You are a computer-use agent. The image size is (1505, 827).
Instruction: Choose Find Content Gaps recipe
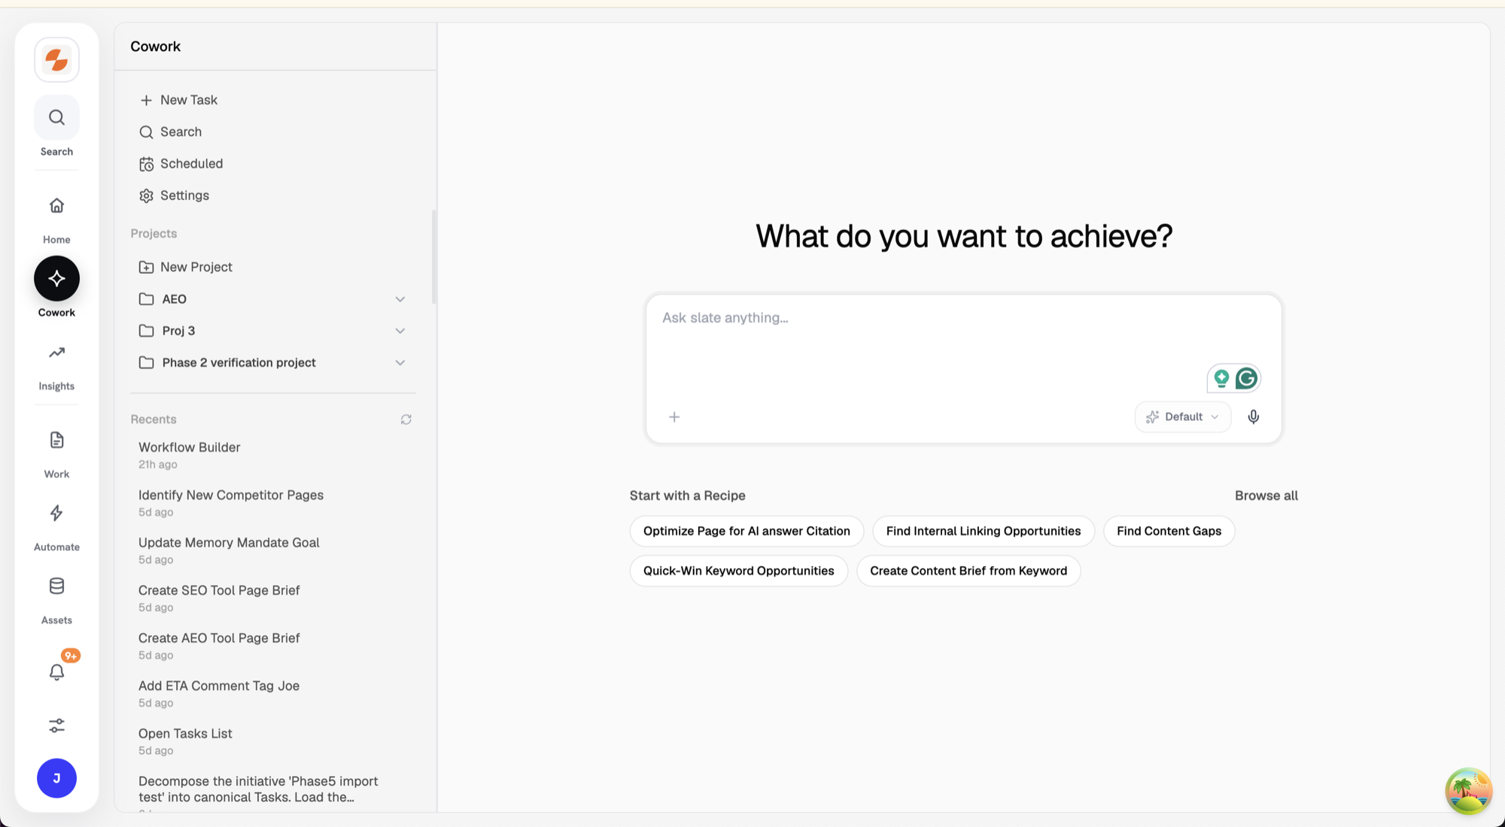click(1169, 531)
